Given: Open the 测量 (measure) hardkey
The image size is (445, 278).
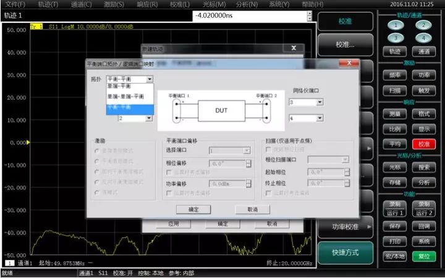Looking at the screenshot, I should (x=395, y=114).
